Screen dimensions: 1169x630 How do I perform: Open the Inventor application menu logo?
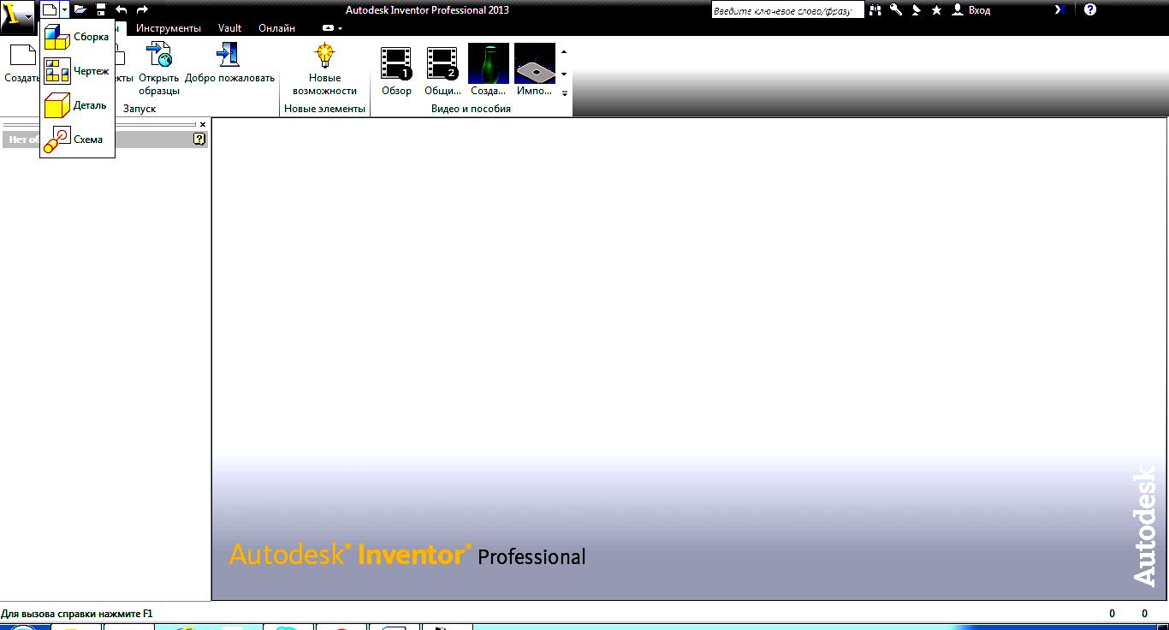pyautogui.click(x=17, y=16)
